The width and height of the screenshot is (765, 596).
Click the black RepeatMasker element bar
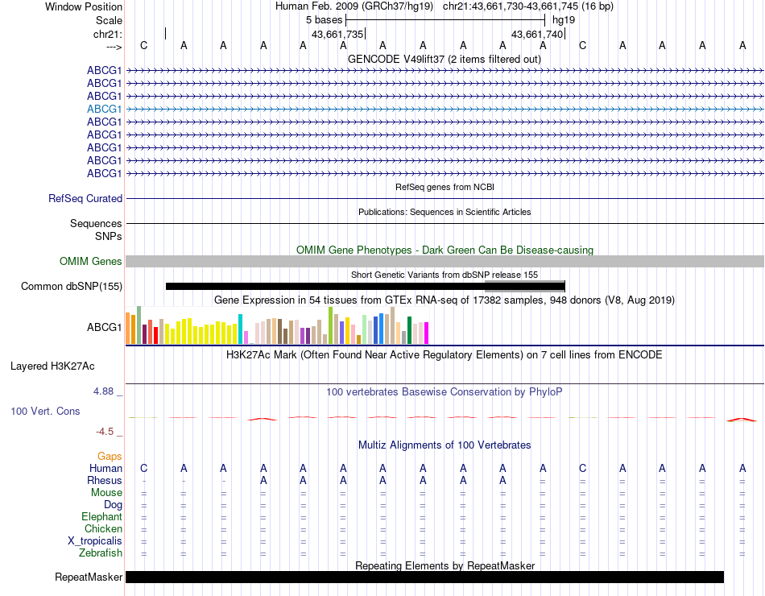tap(424, 577)
